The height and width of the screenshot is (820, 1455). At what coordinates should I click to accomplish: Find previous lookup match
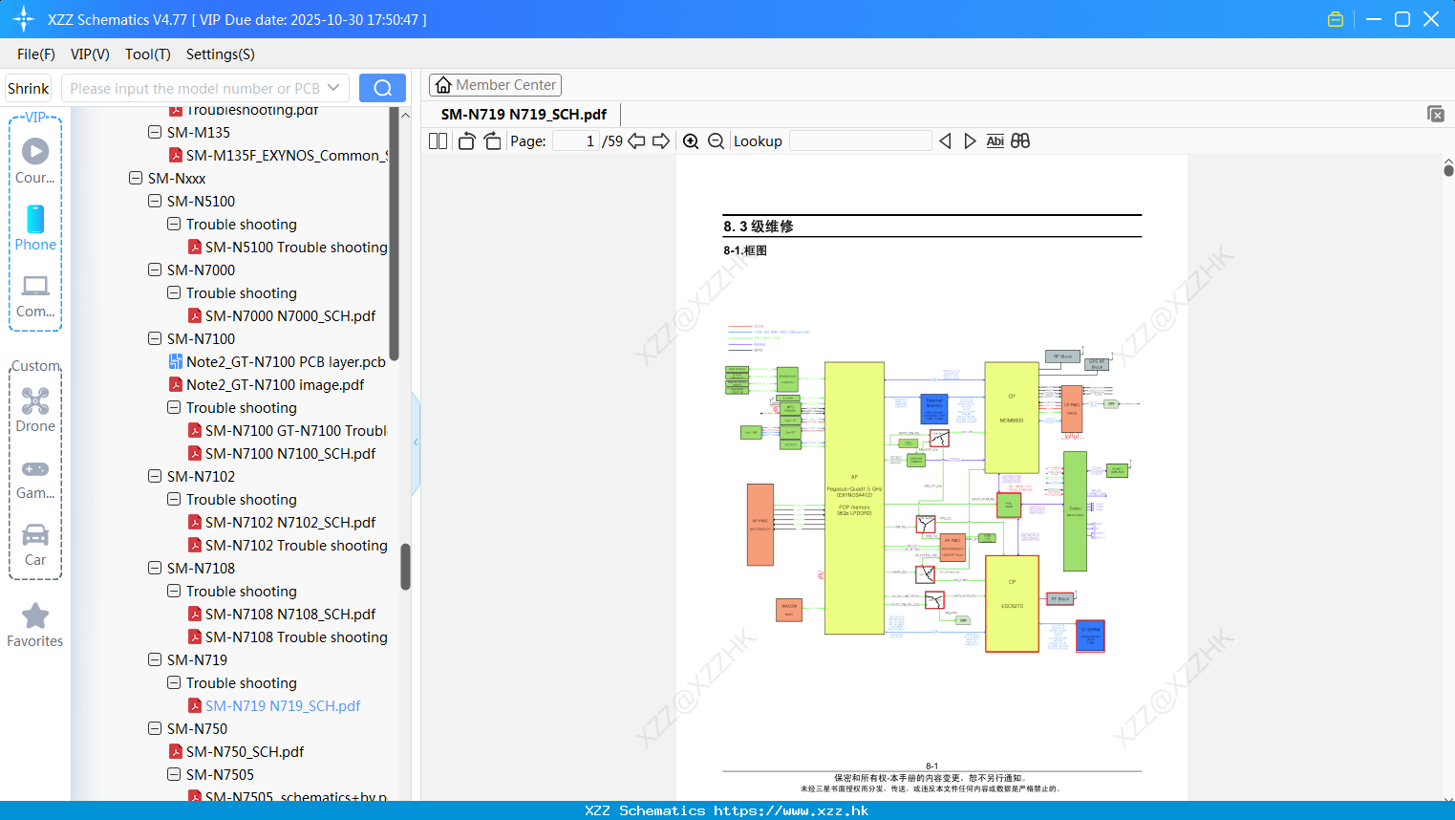pyautogui.click(x=945, y=141)
